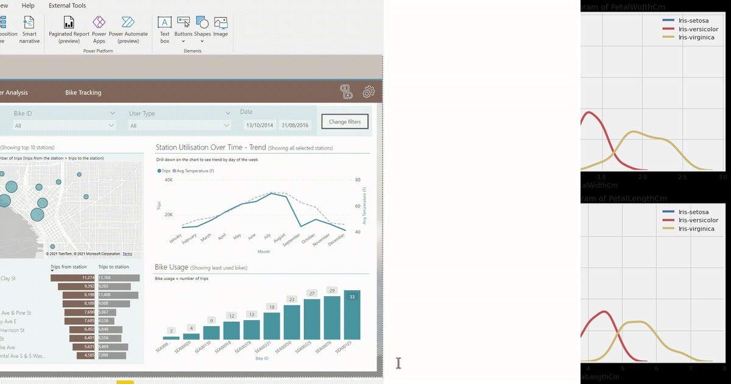Click the bike lock icon in the header
The image size is (731, 384).
click(x=346, y=91)
